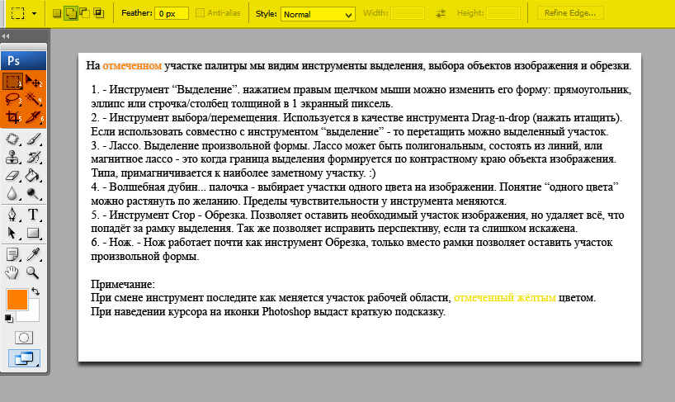Choose Intersect with selection mode

(99, 13)
